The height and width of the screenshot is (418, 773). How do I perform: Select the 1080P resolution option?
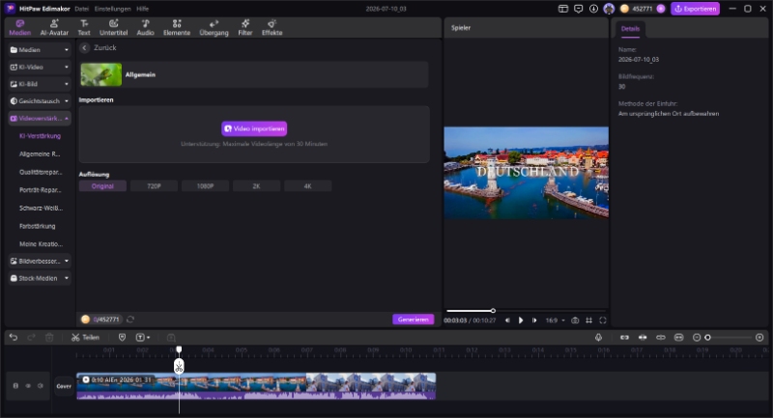[205, 186]
